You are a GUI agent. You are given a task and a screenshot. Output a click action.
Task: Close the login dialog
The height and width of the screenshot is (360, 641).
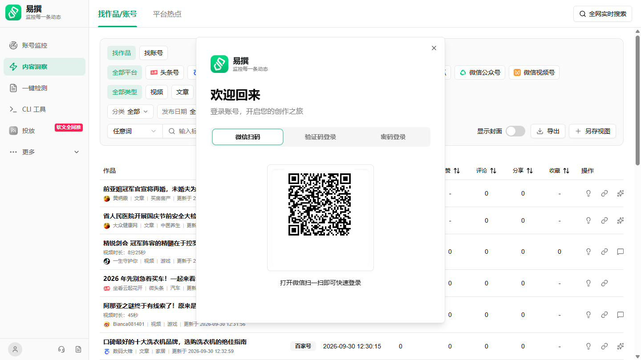pyautogui.click(x=434, y=48)
